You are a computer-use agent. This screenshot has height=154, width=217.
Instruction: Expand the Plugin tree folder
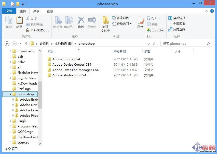point(10,121)
